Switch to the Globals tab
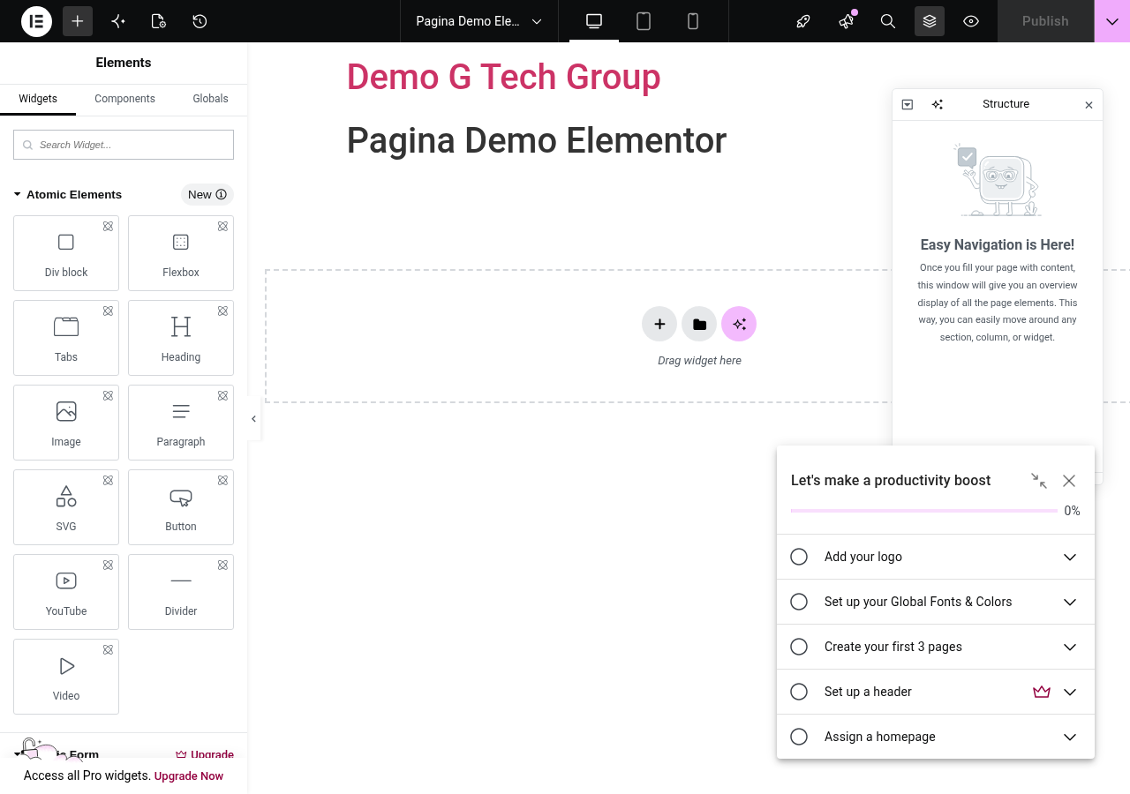 pyautogui.click(x=210, y=99)
